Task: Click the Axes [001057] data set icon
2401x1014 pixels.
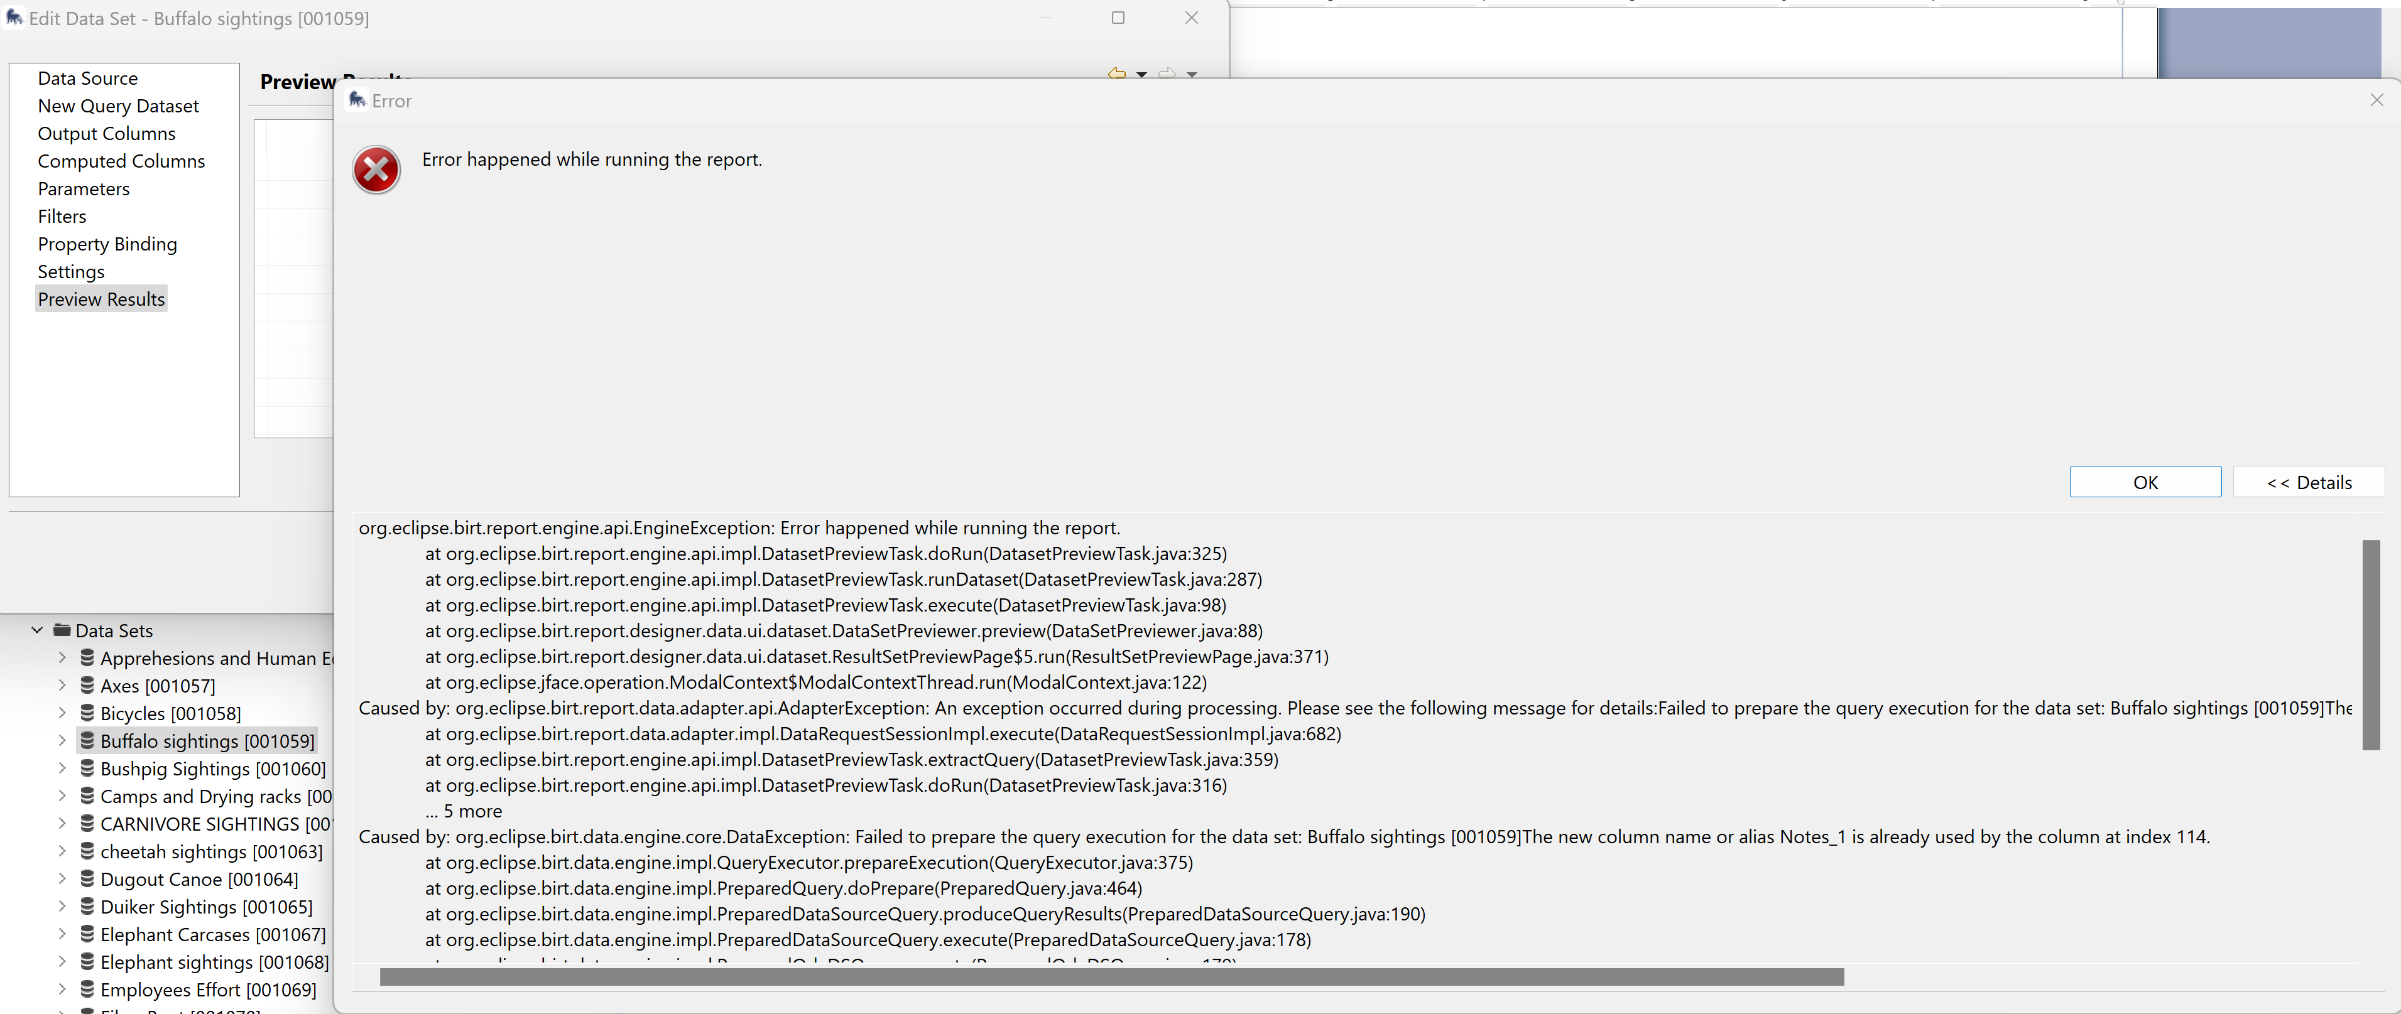Action: tap(87, 685)
